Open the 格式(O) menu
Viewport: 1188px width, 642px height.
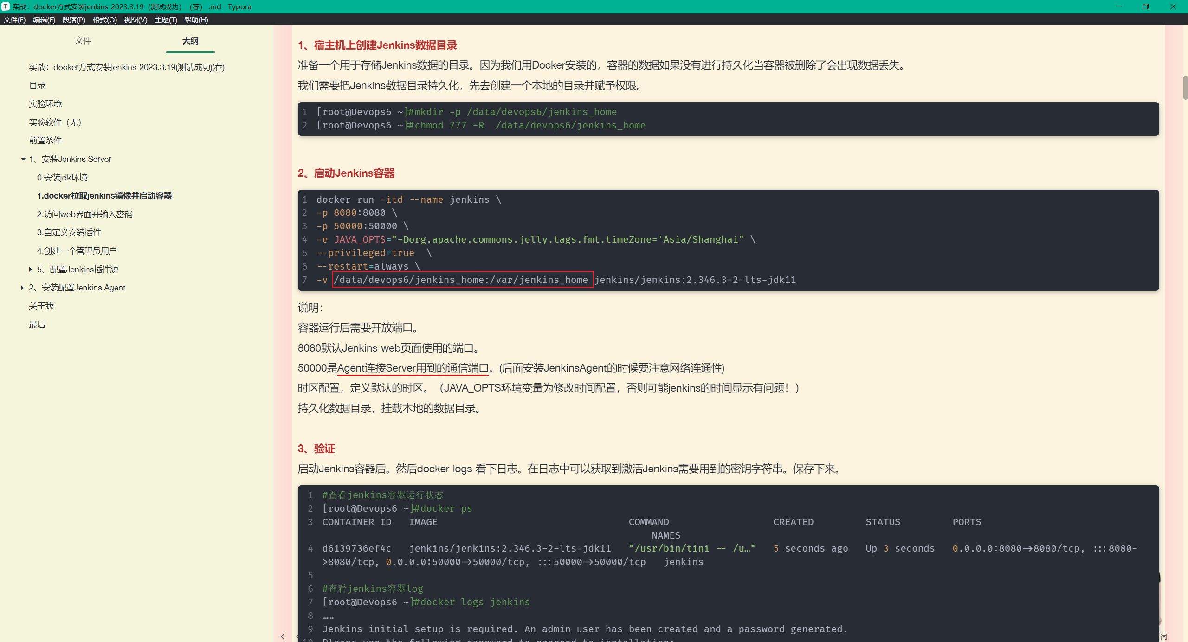(x=104, y=19)
